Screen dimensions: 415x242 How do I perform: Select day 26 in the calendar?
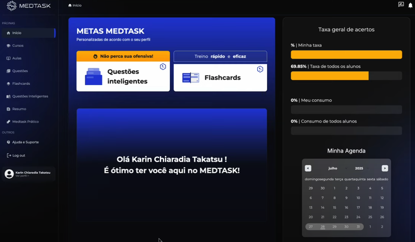(x=382, y=217)
